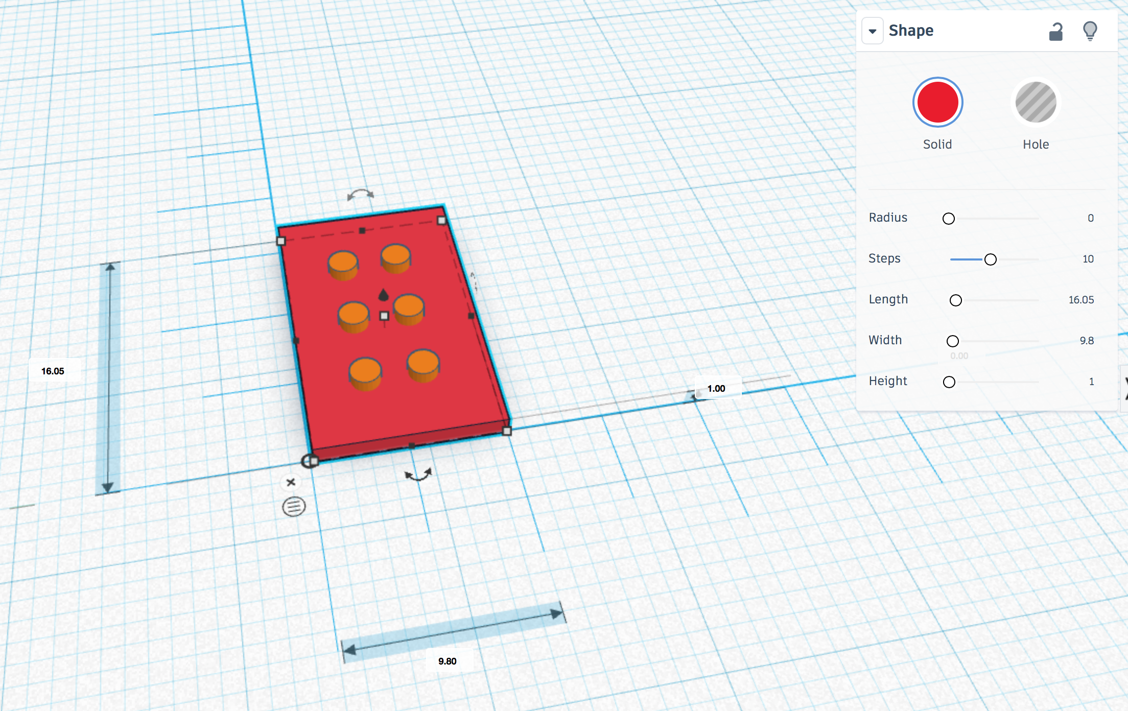Click the Steps slider handle

coord(991,259)
